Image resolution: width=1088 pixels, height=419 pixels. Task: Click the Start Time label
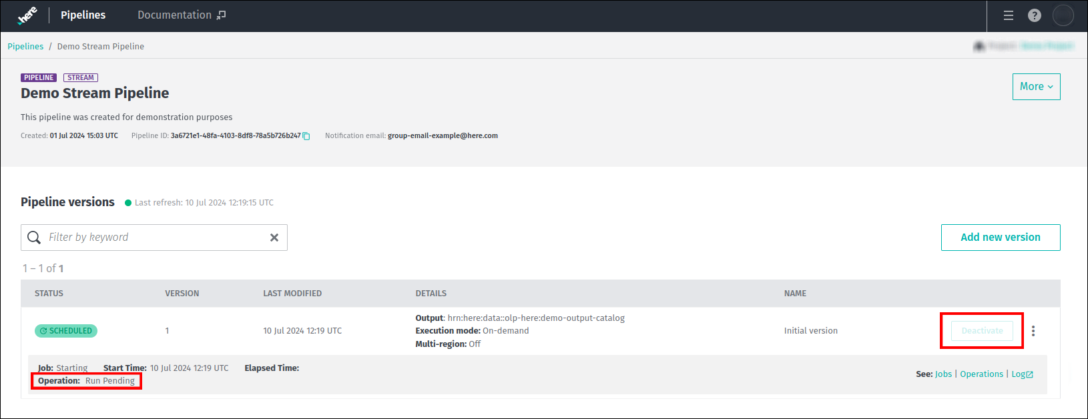tap(125, 368)
